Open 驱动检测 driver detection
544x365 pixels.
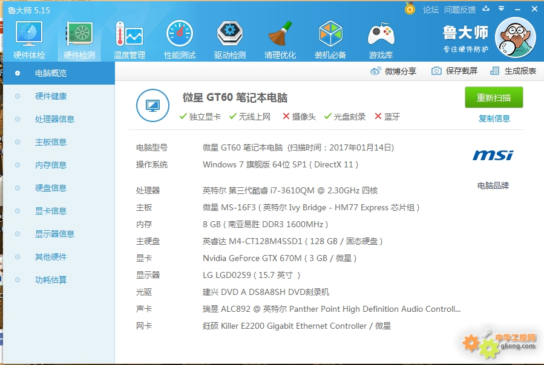click(230, 39)
